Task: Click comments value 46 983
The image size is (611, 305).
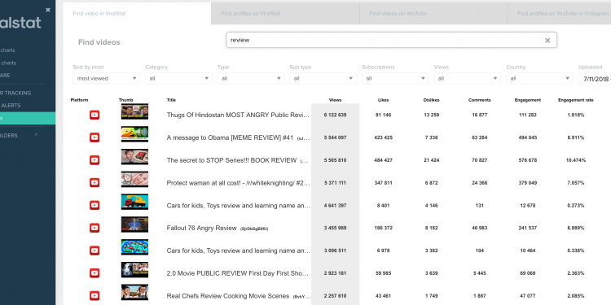Action: (x=479, y=228)
